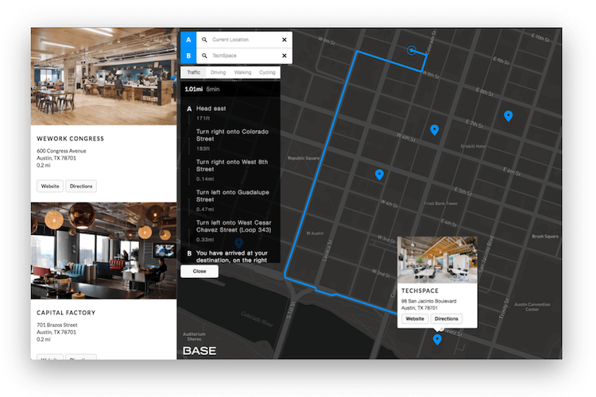Click the Republic Square map label
The image size is (596, 397).
point(304,158)
